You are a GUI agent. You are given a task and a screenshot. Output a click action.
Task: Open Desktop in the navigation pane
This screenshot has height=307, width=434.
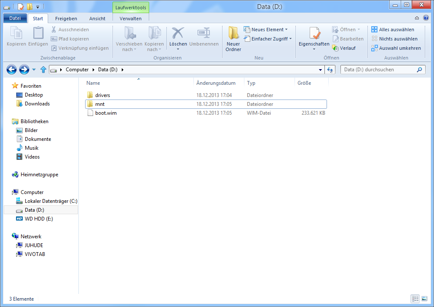[34, 95]
